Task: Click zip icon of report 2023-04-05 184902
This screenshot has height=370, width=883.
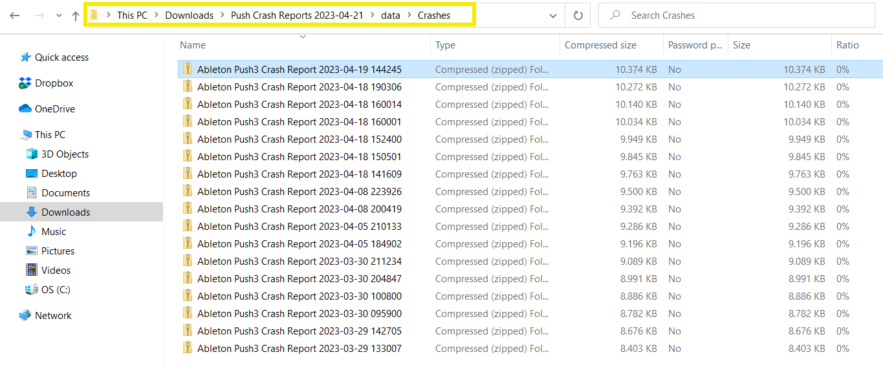Action: [188, 243]
